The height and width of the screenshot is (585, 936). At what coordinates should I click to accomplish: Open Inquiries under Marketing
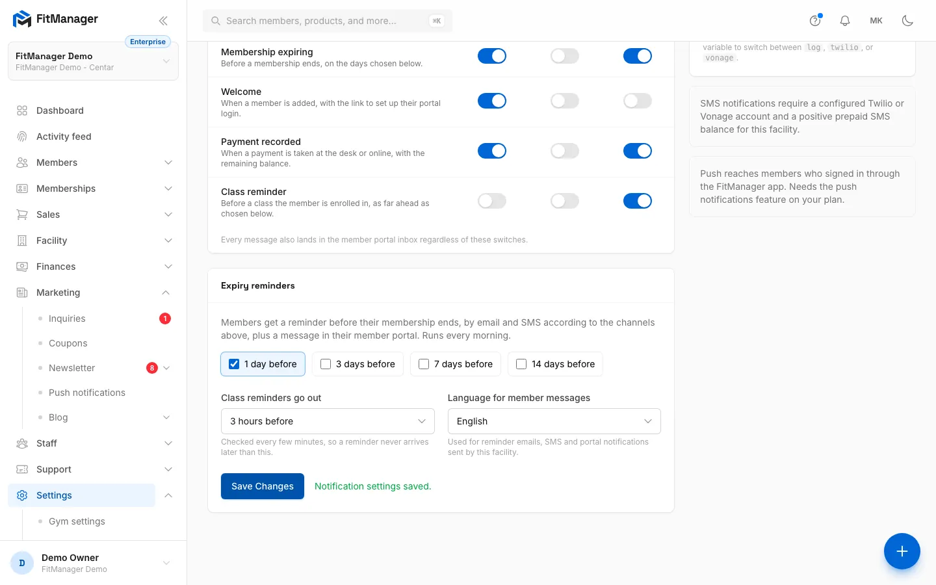coord(67,318)
